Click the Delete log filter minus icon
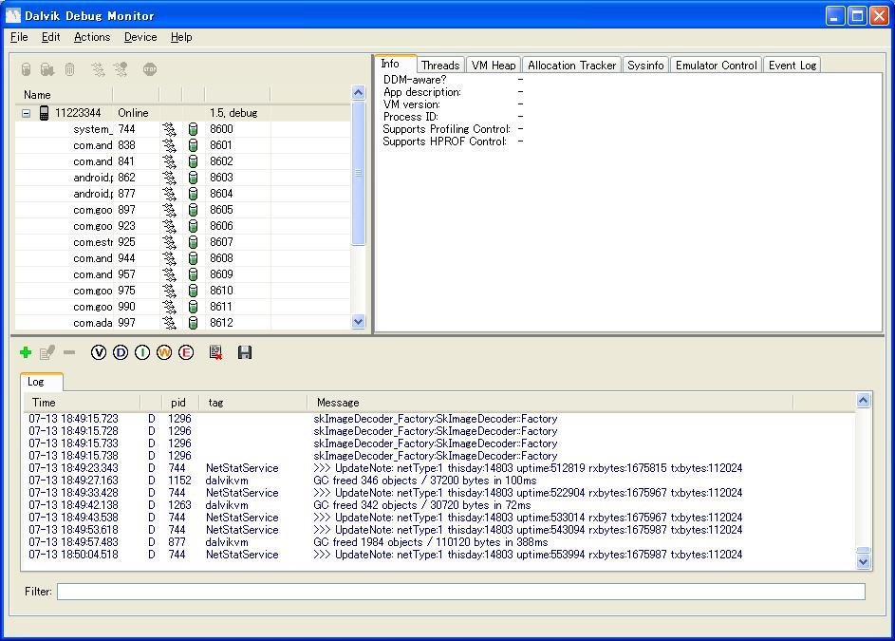This screenshot has height=641, width=895. pyautogui.click(x=69, y=352)
